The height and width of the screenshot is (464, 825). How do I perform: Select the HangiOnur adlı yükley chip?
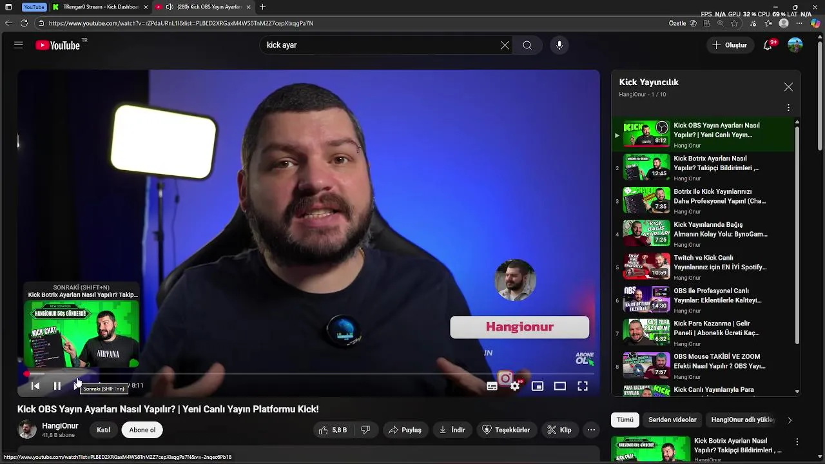pos(742,420)
